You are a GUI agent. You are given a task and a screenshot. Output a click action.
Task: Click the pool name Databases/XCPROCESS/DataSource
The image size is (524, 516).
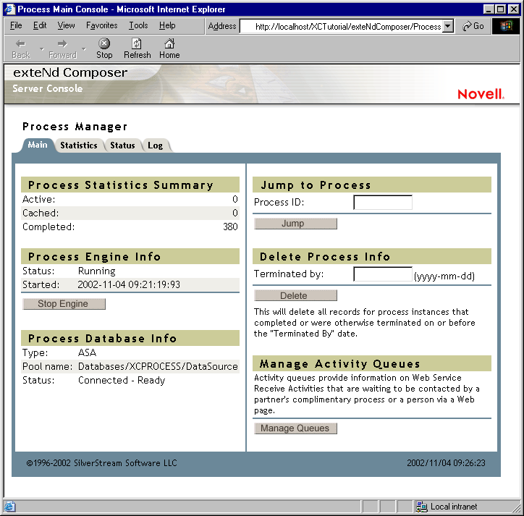click(158, 367)
